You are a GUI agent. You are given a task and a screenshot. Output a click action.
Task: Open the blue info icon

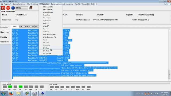click(x=13, y=8)
